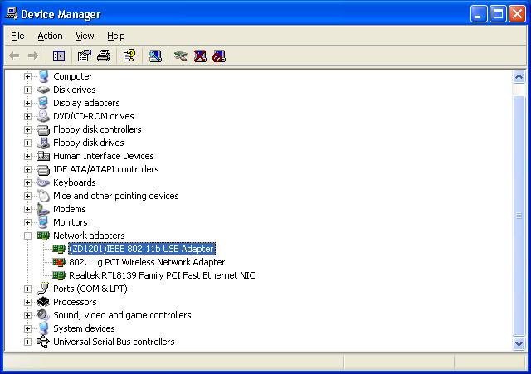Select the Display adapters category icon
This screenshot has width=531, height=374.
pos(43,103)
